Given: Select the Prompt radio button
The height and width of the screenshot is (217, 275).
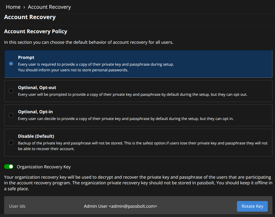Looking at the screenshot, I should coord(11,64).
